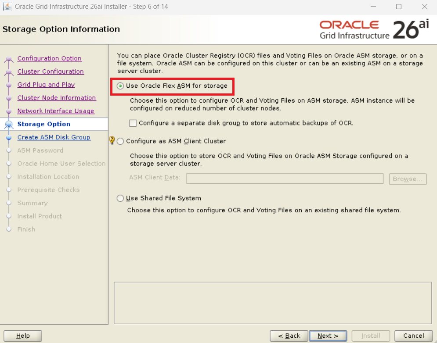
Task: Click the Configuration Option step bullet icon
Action: pyautogui.click(x=8, y=59)
